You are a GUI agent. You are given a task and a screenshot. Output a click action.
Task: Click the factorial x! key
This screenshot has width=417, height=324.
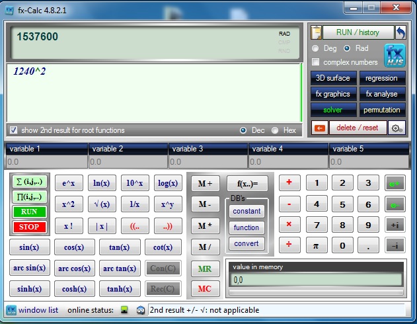69,226
